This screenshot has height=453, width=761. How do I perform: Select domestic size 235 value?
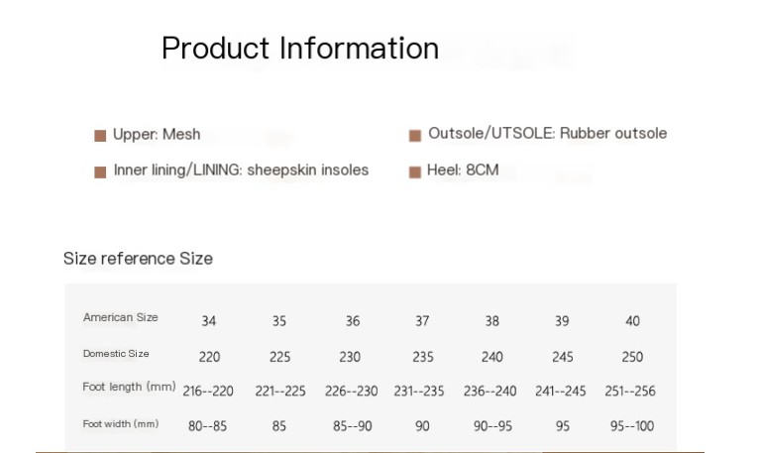click(423, 357)
